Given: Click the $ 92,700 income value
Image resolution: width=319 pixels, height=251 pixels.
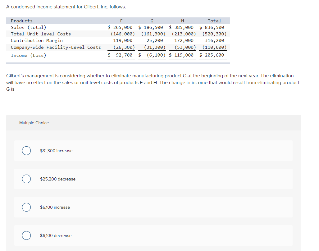Looking at the screenshot, I should click(x=120, y=55).
